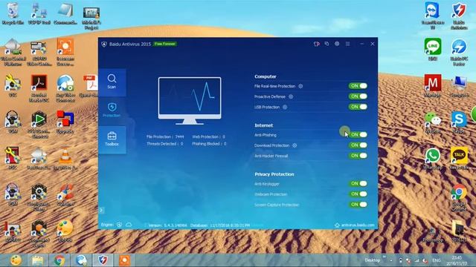Toggle Anti-Hacker Firewall switch
Image resolution: width=476 pixels, height=267 pixels.
click(358, 156)
